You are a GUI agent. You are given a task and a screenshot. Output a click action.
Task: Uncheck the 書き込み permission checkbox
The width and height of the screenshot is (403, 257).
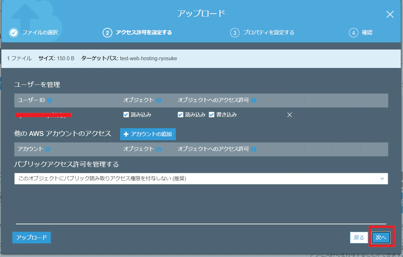pyautogui.click(x=212, y=115)
